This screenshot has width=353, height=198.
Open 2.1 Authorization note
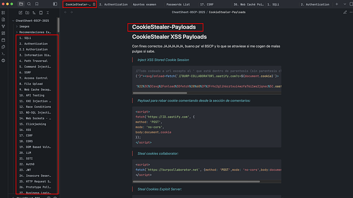point(33,49)
